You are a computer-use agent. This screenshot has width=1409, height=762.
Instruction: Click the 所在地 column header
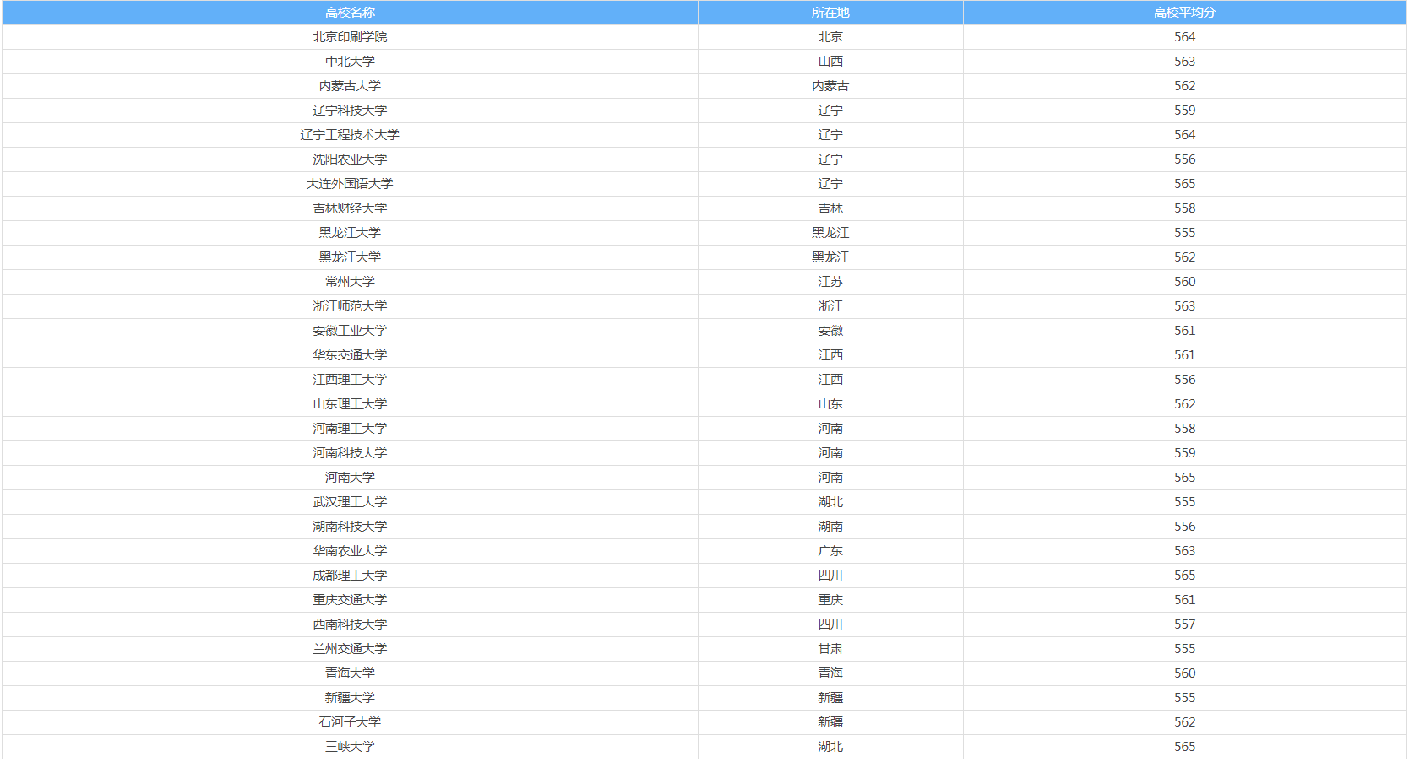(830, 13)
